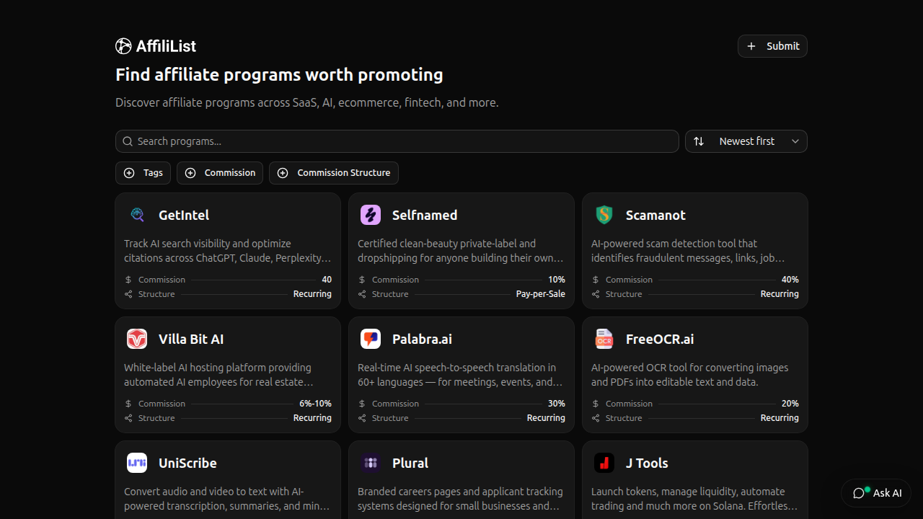Image resolution: width=923 pixels, height=519 pixels.
Task: Open the Plural title
Action: click(x=410, y=463)
